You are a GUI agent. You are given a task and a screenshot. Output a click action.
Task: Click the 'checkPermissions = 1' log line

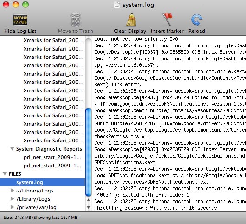pos(122,136)
